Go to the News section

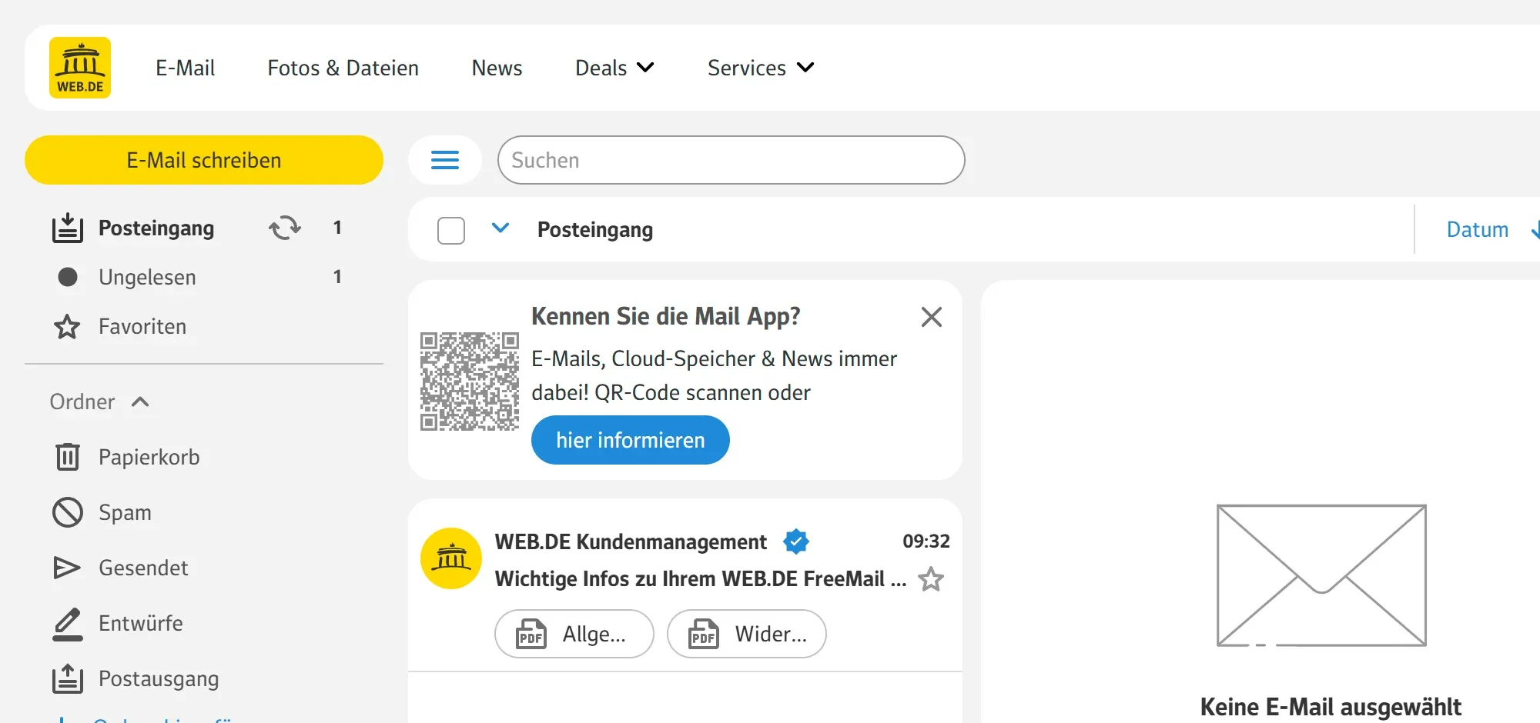pyautogui.click(x=497, y=68)
